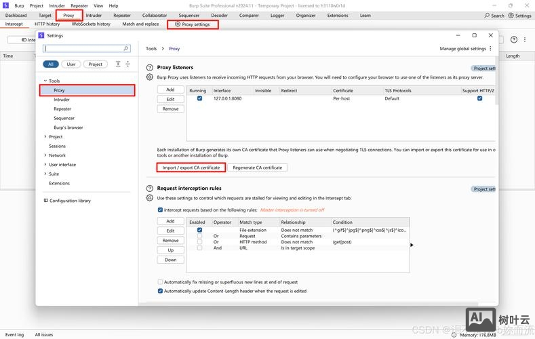Click the Request interception rules help icon
Screen dimensions: 535x339
[150, 188]
